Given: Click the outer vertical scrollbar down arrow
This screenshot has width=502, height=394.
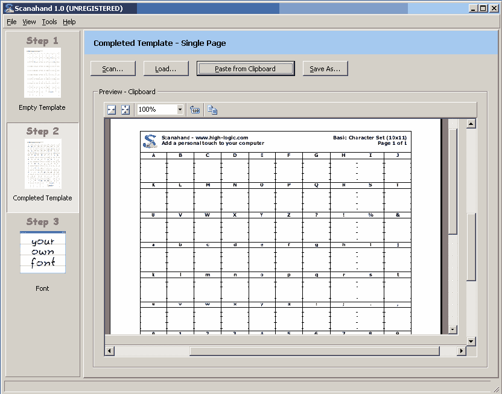Looking at the screenshot, I should pos(471,341).
